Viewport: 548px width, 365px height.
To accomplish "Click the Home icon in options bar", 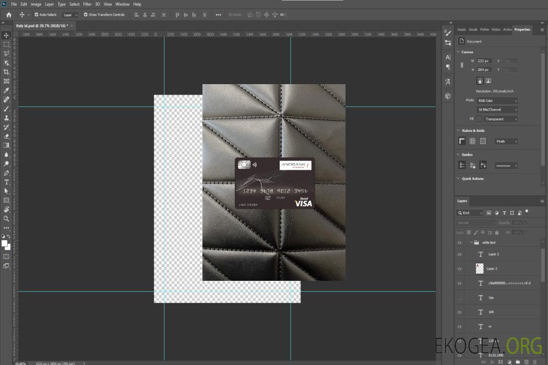I will coord(9,15).
